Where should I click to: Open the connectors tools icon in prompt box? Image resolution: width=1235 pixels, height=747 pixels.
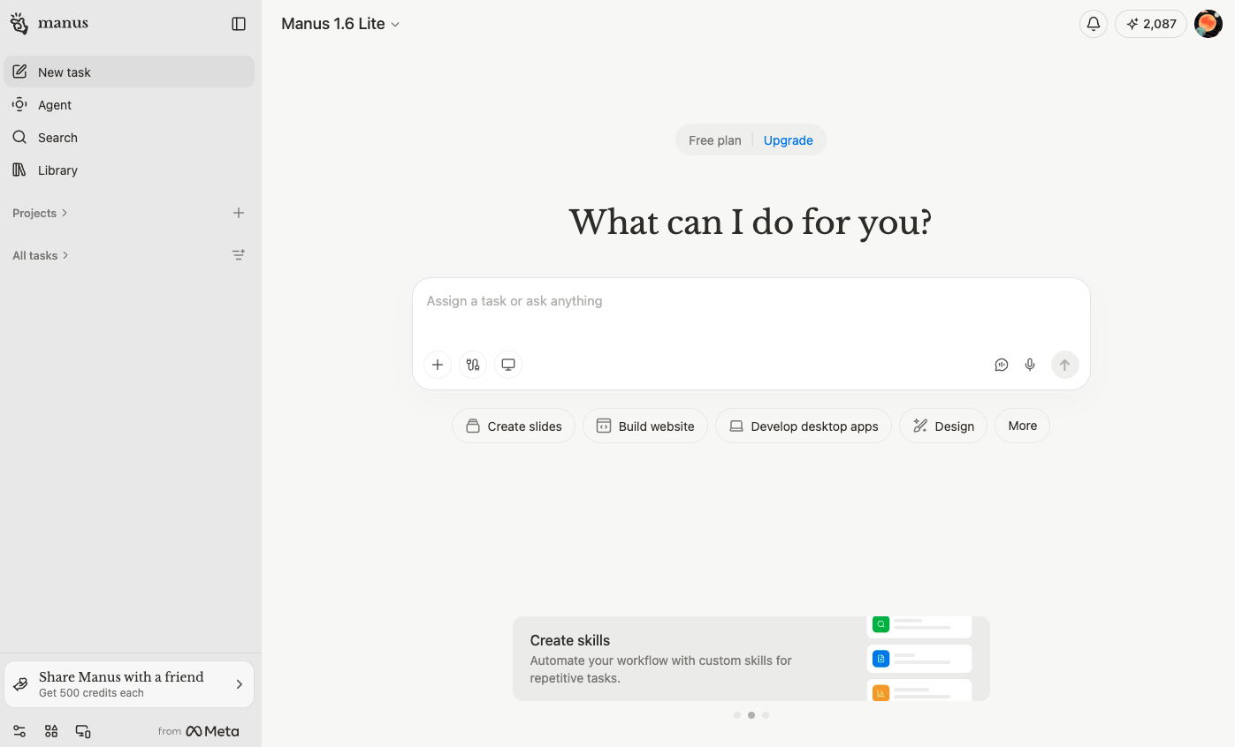[x=473, y=364]
